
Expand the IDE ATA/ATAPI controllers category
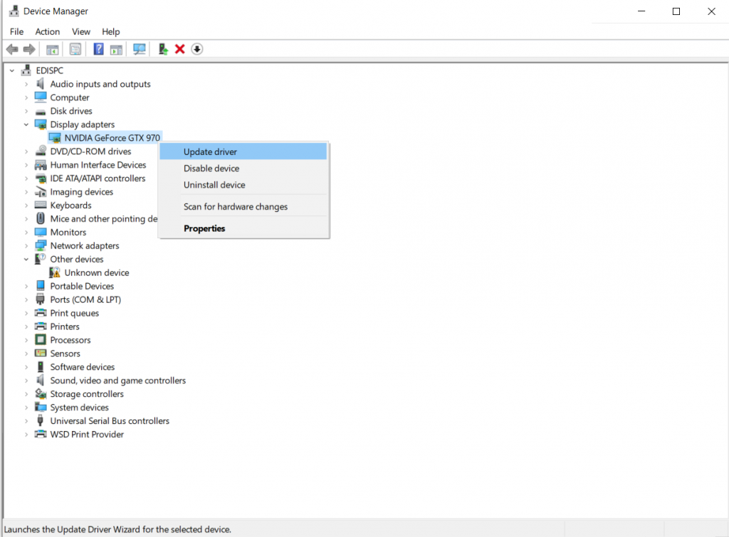coord(26,179)
